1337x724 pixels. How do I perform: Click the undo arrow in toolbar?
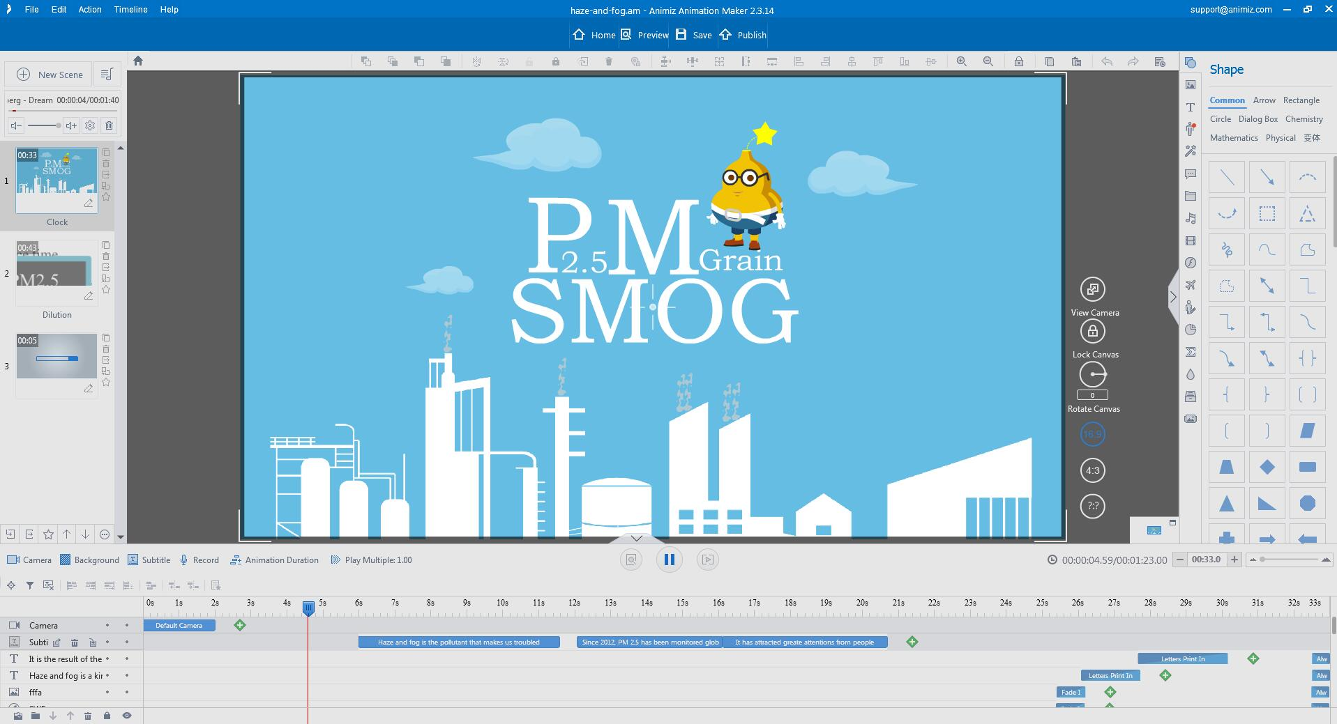[1107, 61]
